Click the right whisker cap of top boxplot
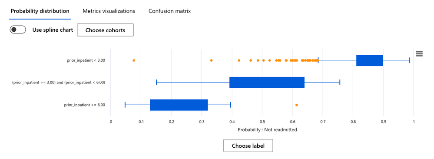 coord(409,60)
